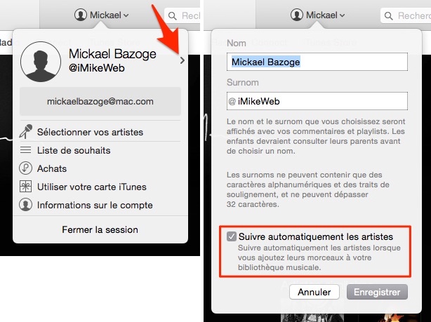Image resolution: width=431 pixels, height=322 pixels.
Task: Click the Surnom field with iMikeWeb
Action: [x=317, y=101]
